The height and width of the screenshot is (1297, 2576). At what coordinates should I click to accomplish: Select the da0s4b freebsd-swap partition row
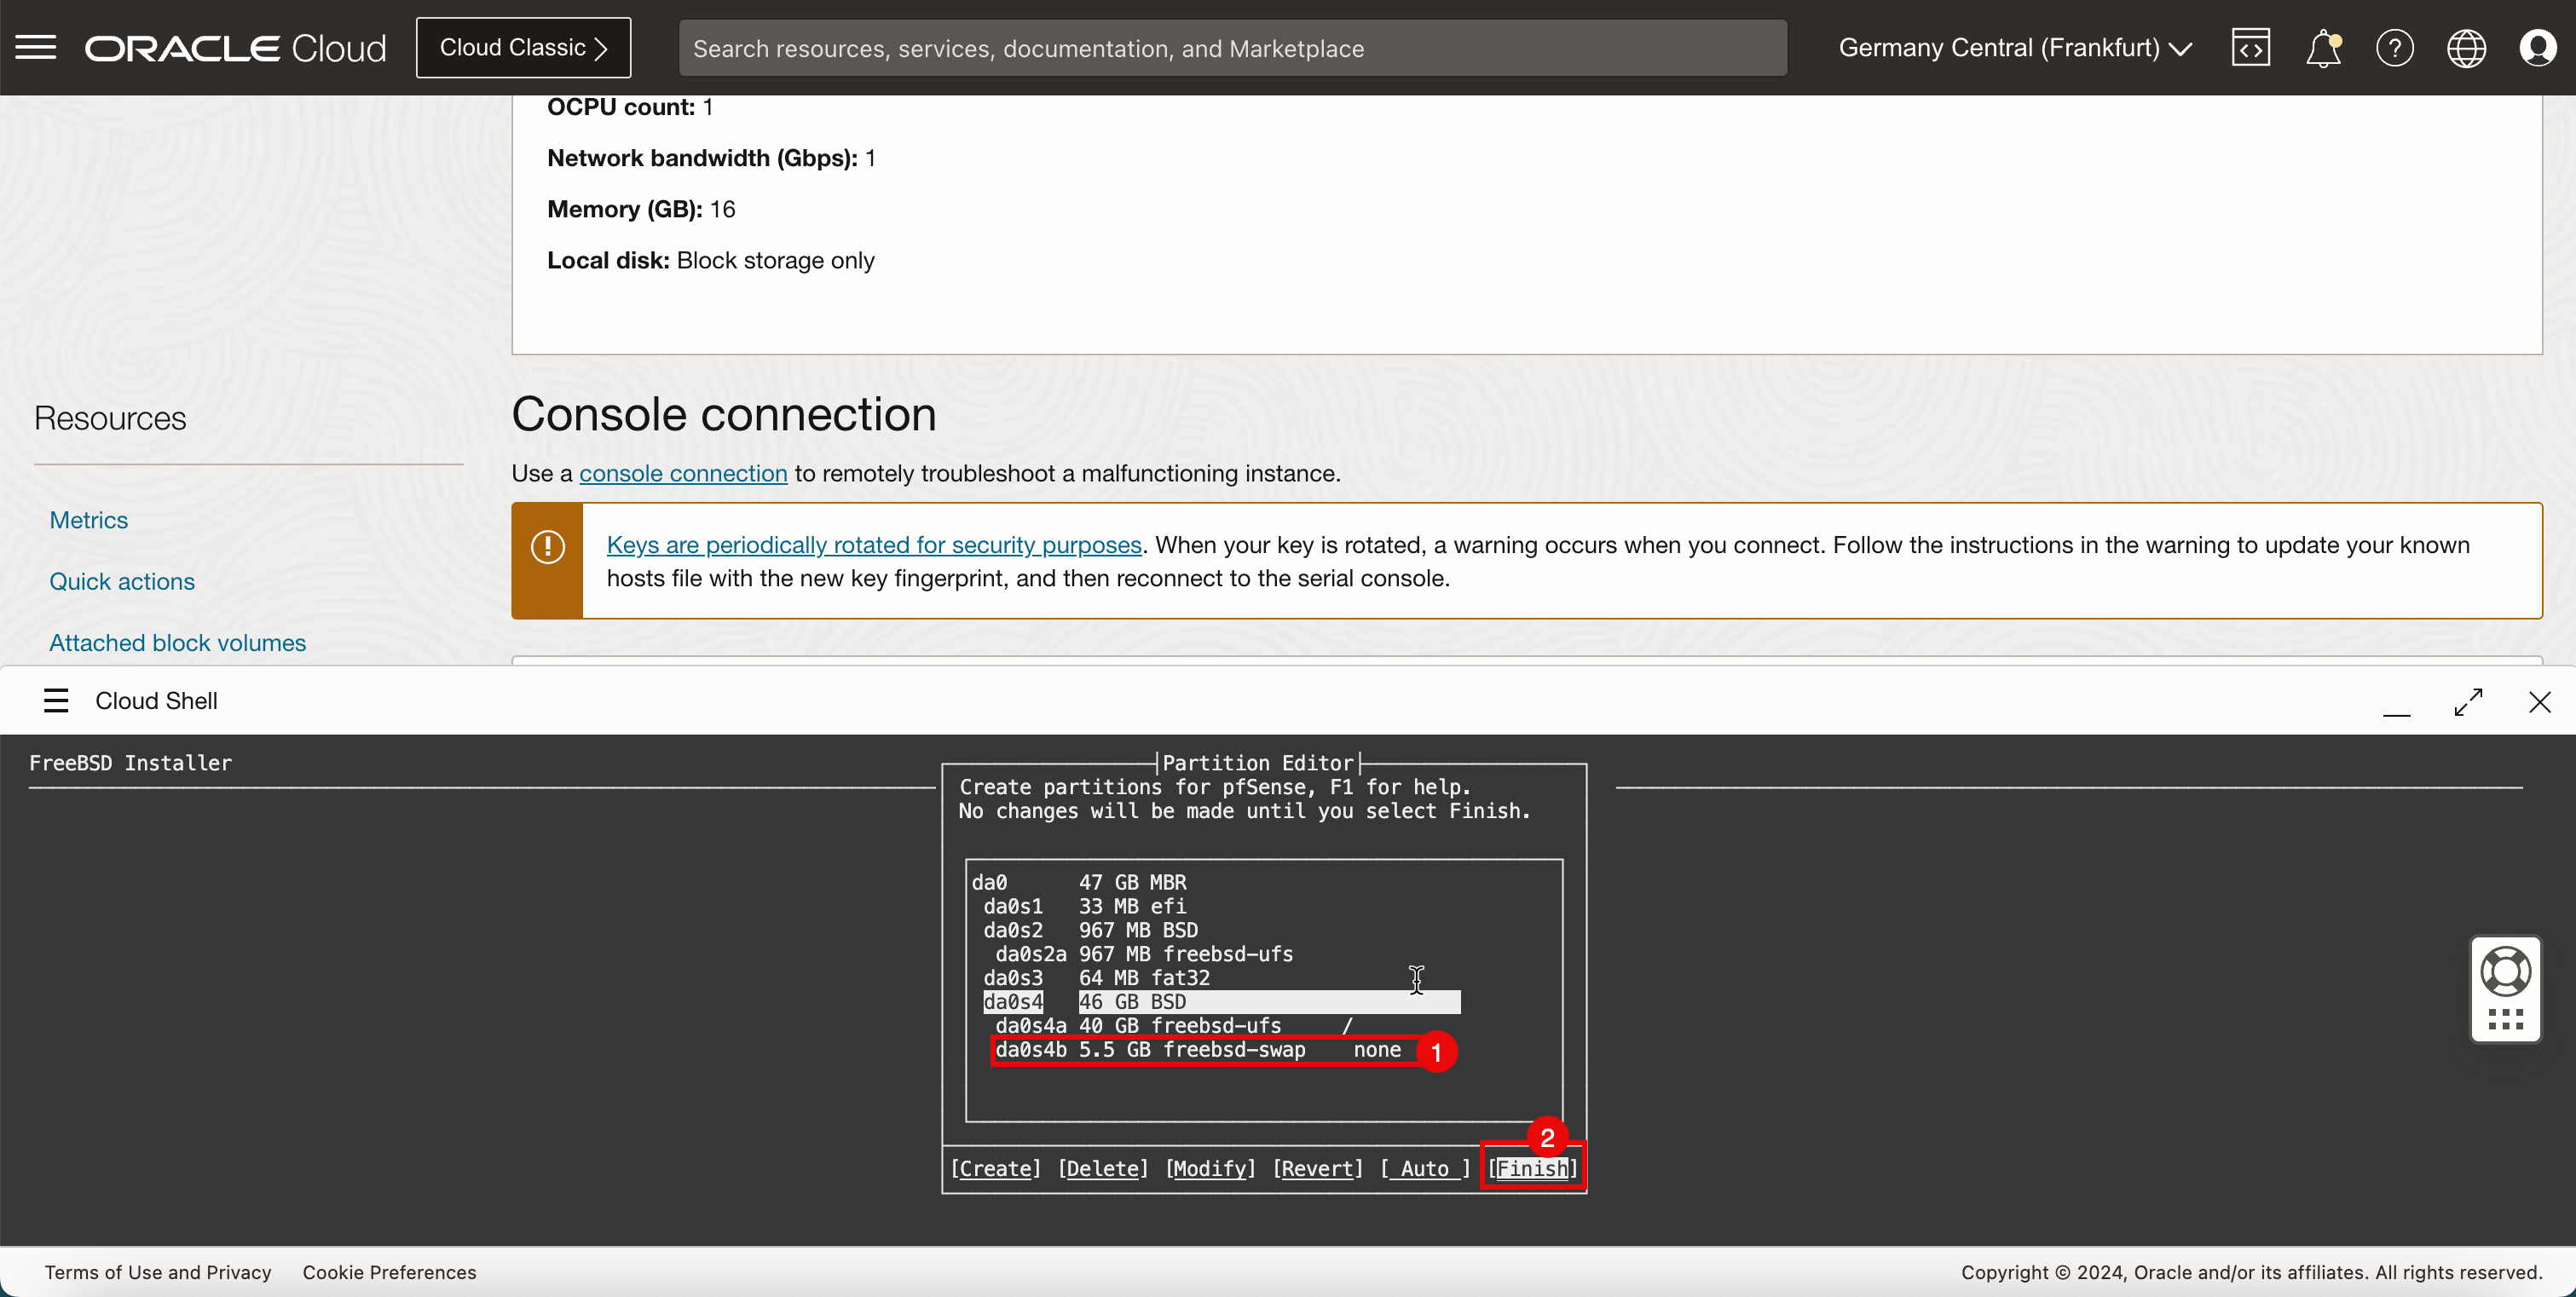click(x=1200, y=1050)
